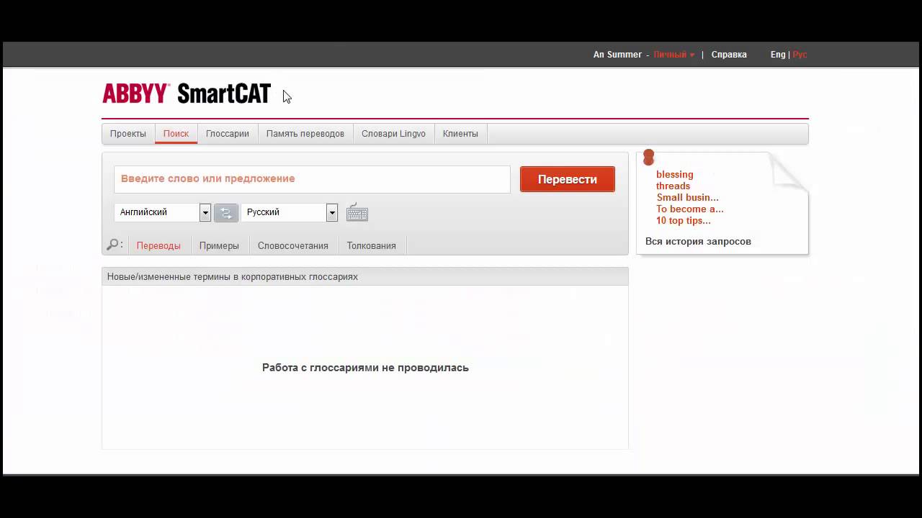The height and width of the screenshot is (518, 922).
Task: Click the ABBYY SmartCAT logo
Action: click(187, 94)
